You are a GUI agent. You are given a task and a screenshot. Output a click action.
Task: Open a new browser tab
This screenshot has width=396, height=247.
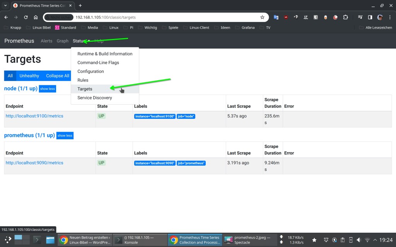[80, 5]
